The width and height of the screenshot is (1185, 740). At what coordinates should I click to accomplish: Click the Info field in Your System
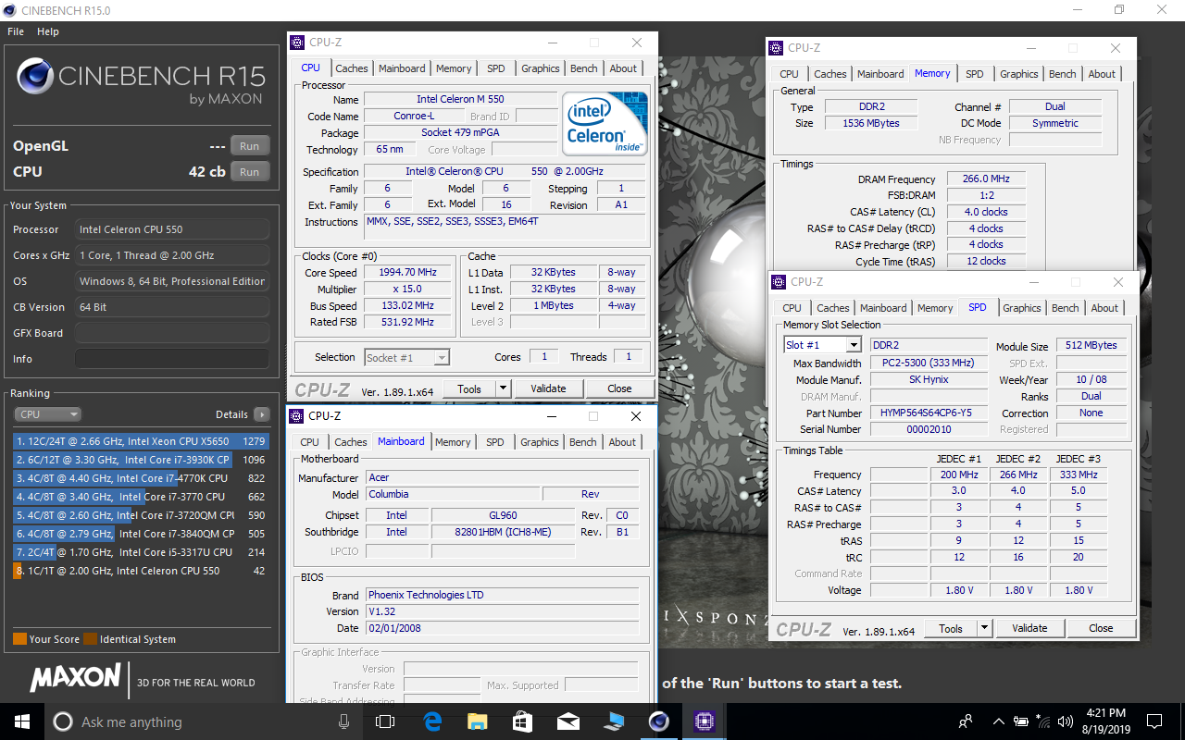click(172, 359)
